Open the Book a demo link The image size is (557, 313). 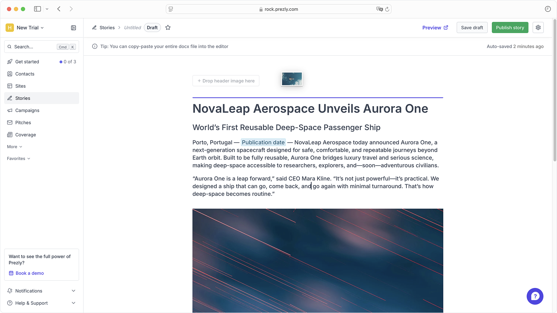pos(30,273)
